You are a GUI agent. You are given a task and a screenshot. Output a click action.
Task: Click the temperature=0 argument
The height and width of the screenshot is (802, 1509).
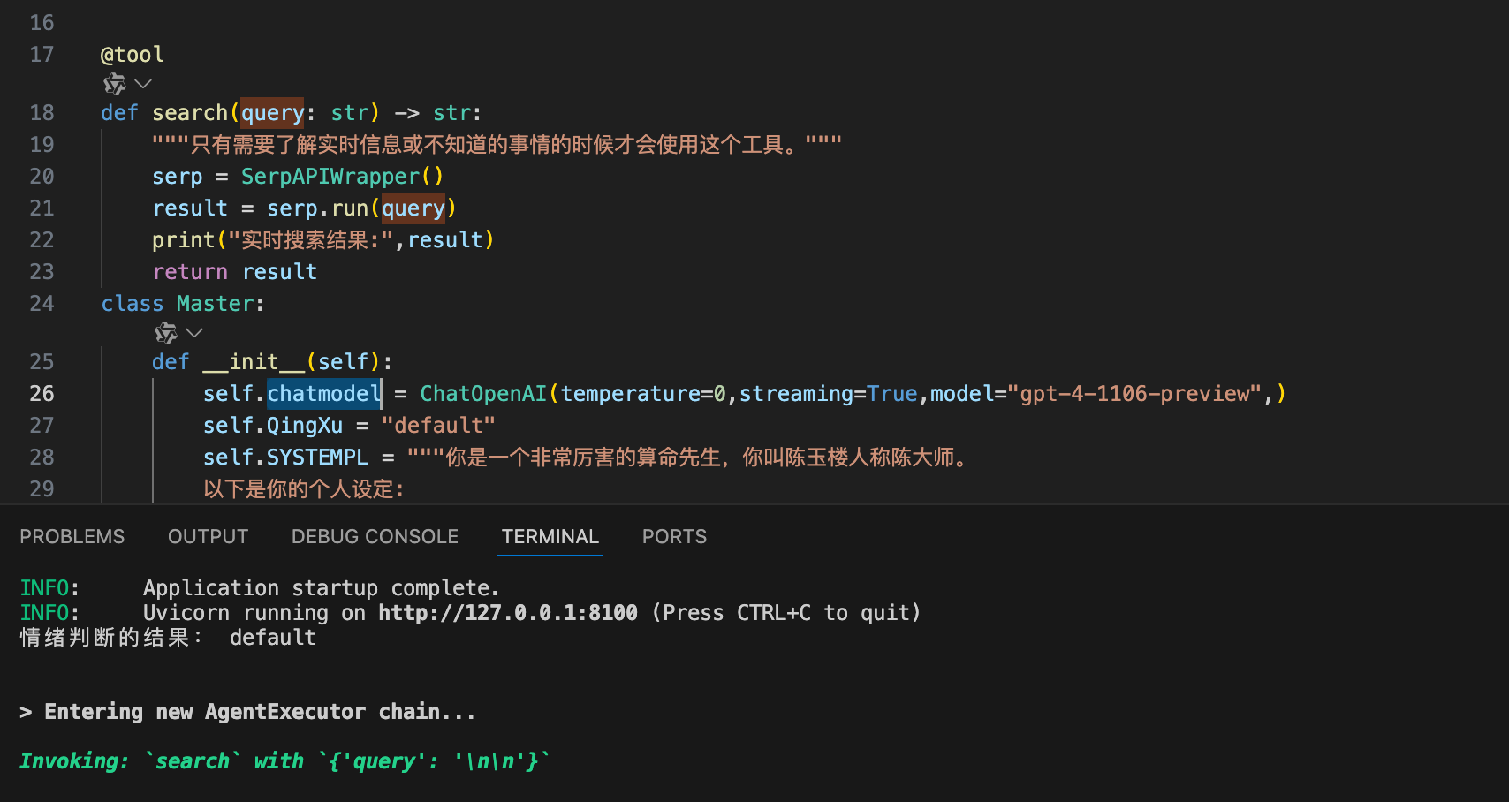pyautogui.click(x=643, y=394)
